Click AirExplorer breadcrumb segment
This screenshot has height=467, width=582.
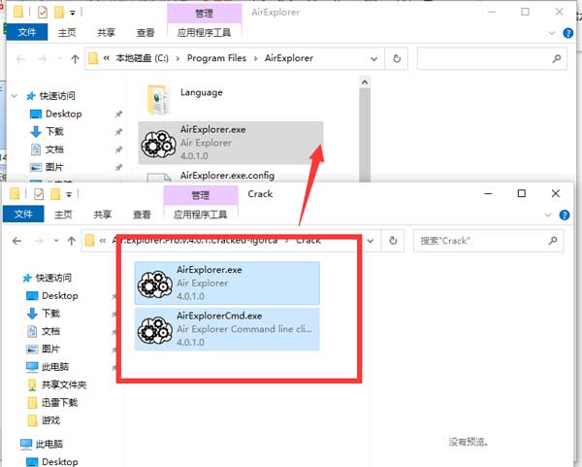tap(289, 58)
